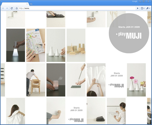Bookmark page using the star icon

pyautogui.click(x=17, y=8)
